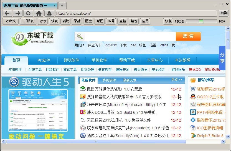
Task: Click the 应用 toolbar button
Action: pyautogui.click(x=145, y=21)
